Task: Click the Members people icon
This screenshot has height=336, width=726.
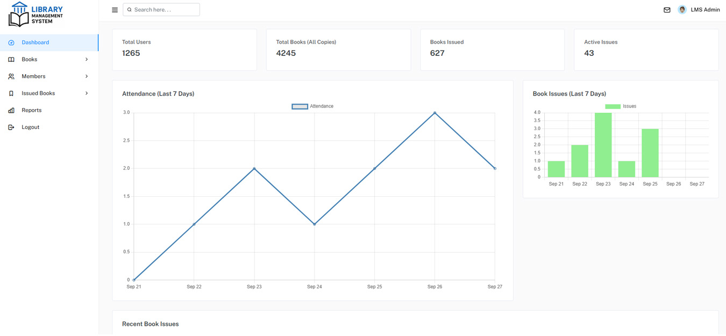Action: (x=11, y=76)
